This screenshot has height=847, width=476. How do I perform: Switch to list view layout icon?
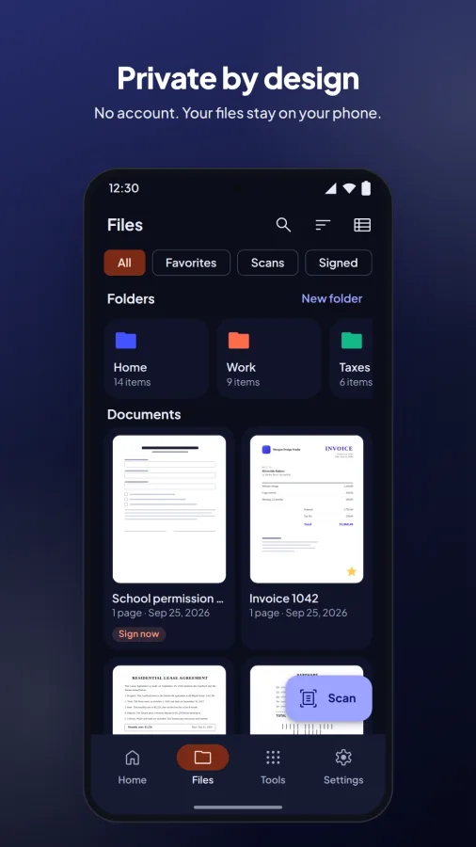pos(362,225)
